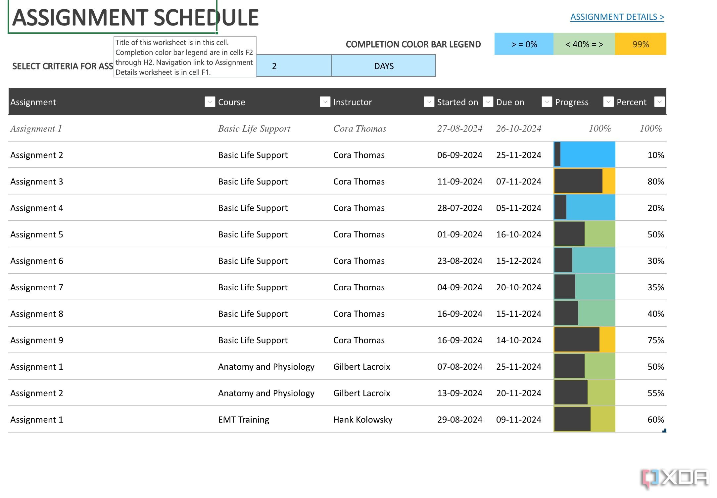Select the ASSIGNMENT SCHEDULE title cell

[x=112, y=17]
